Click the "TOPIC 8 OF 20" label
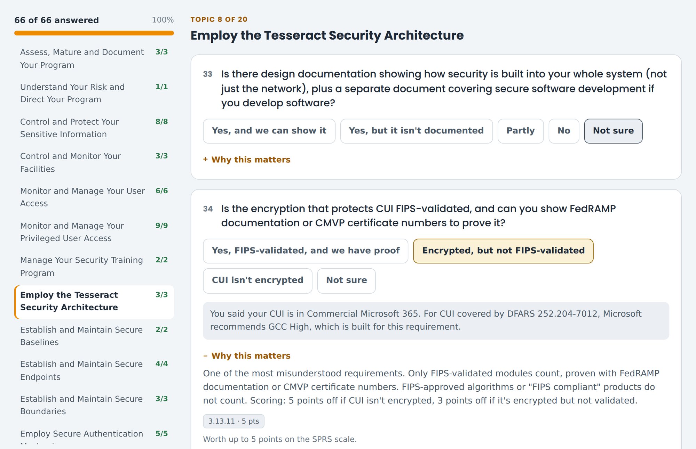Screen dimensions: 696x449 [x=219, y=19]
